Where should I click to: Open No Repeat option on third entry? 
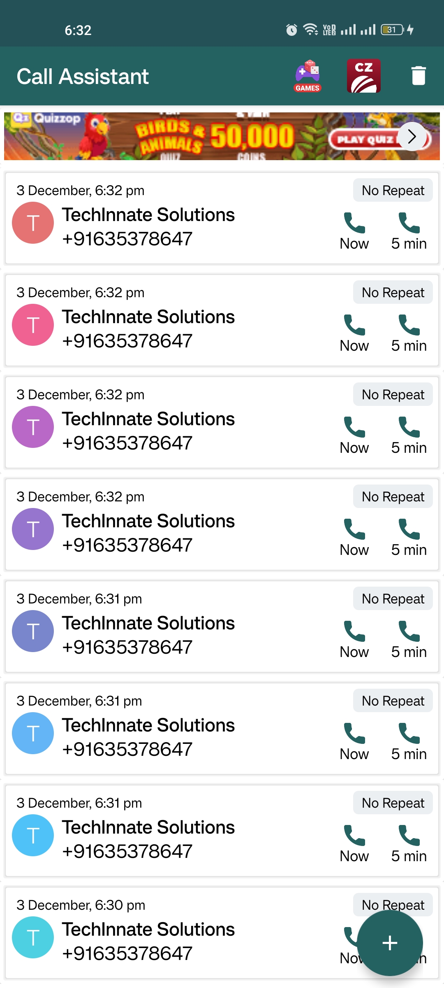pos(393,395)
